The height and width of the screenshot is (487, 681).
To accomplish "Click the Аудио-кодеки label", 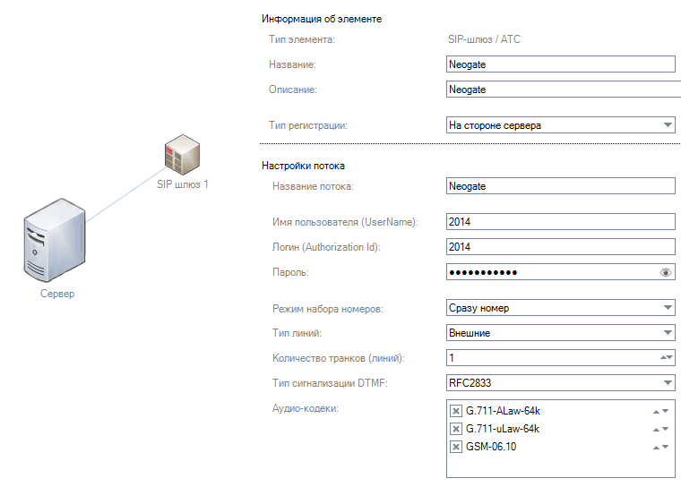I will (x=306, y=408).
